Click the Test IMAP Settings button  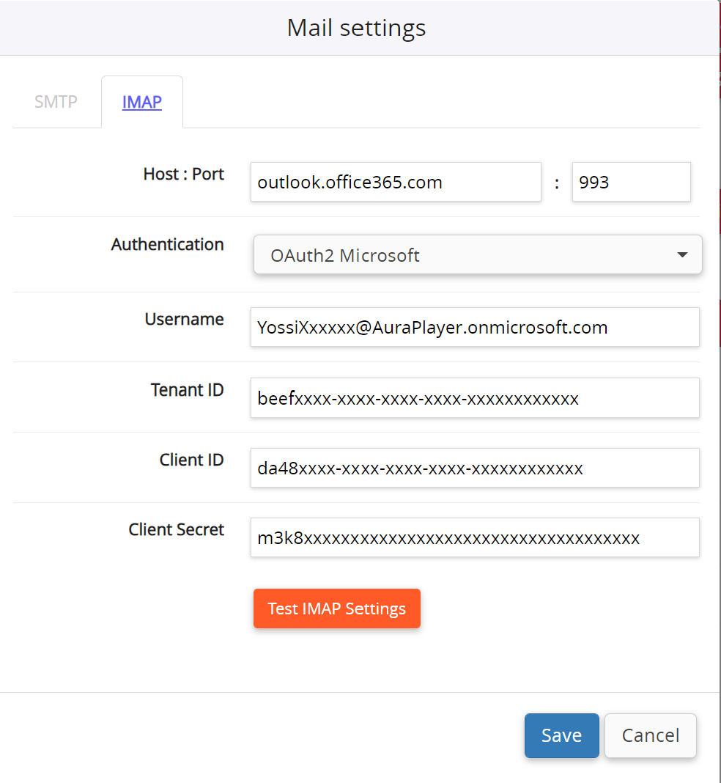point(336,609)
